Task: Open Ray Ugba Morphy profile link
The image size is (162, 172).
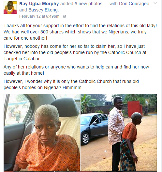Action: pyautogui.click(x=39, y=4)
